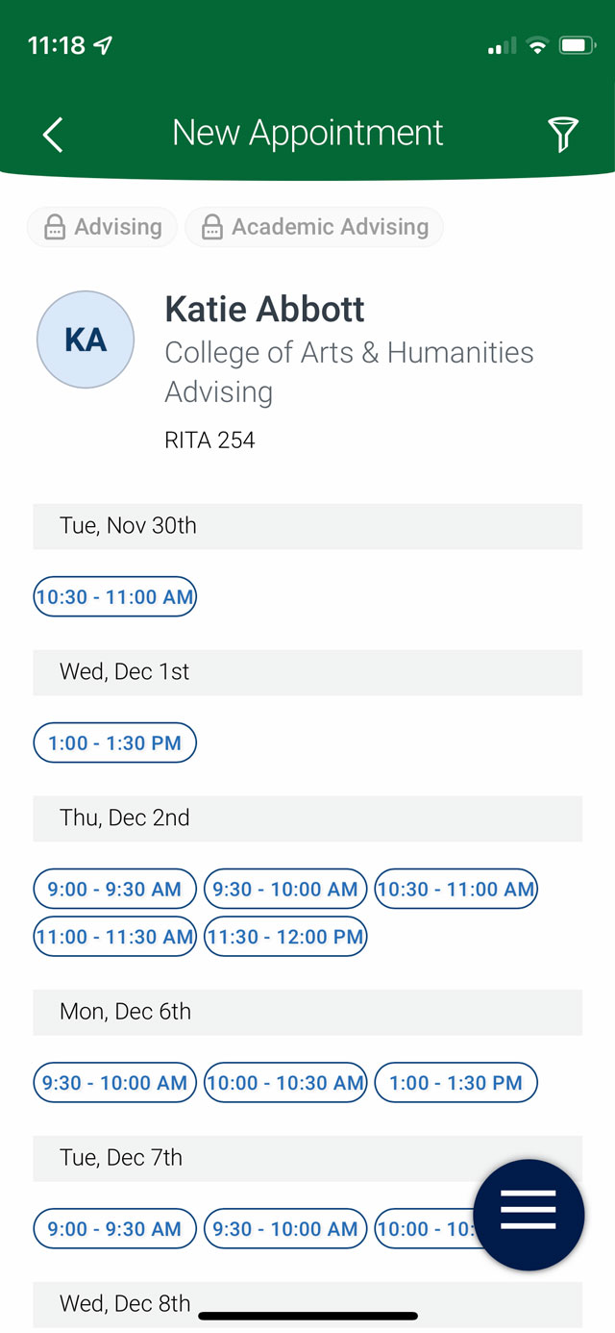
Task: Tap the Thu, Dec 2nd date header
Action: [x=307, y=818]
